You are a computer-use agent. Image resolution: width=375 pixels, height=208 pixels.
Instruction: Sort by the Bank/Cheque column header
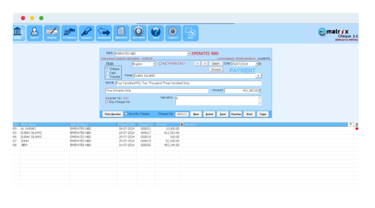pyautogui.click(x=93, y=125)
